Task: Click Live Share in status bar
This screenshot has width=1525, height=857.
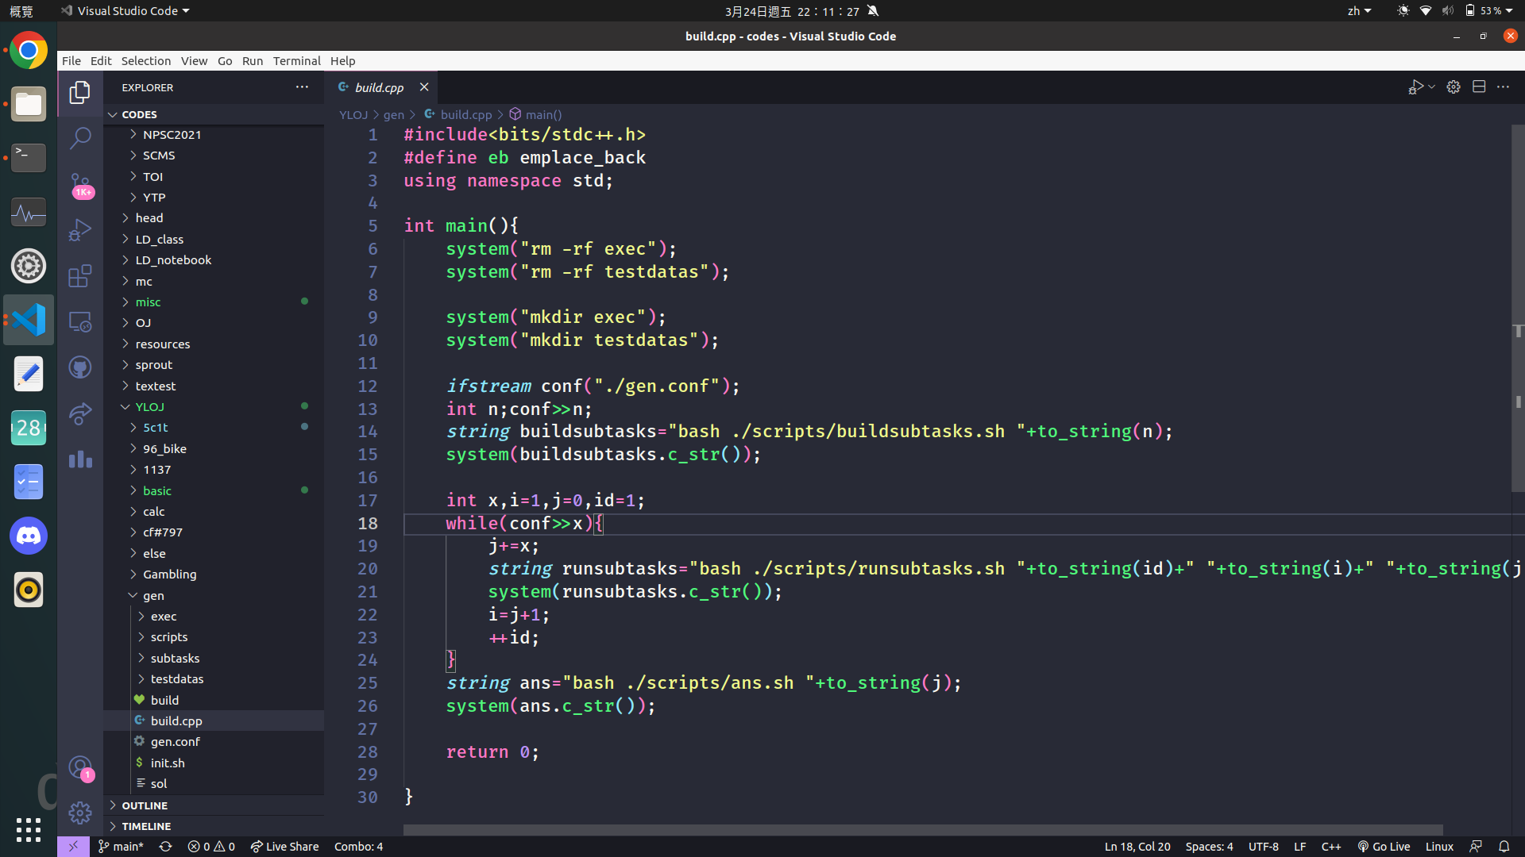Action: click(284, 847)
